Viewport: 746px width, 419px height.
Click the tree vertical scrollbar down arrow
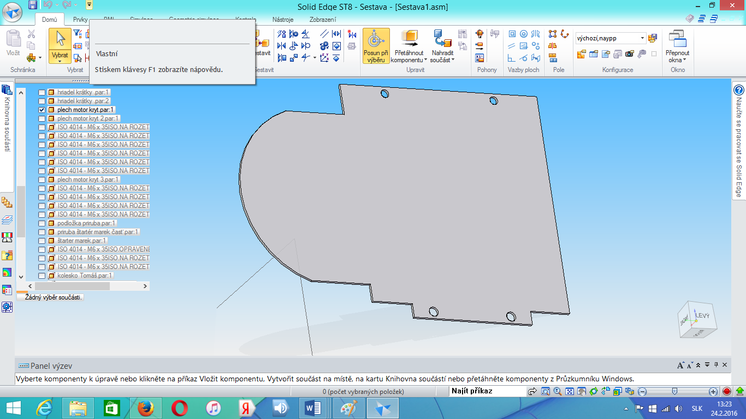pos(21,277)
